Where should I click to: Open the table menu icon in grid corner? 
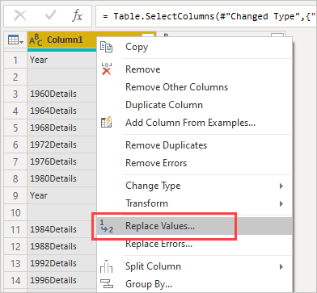click(15, 40)
